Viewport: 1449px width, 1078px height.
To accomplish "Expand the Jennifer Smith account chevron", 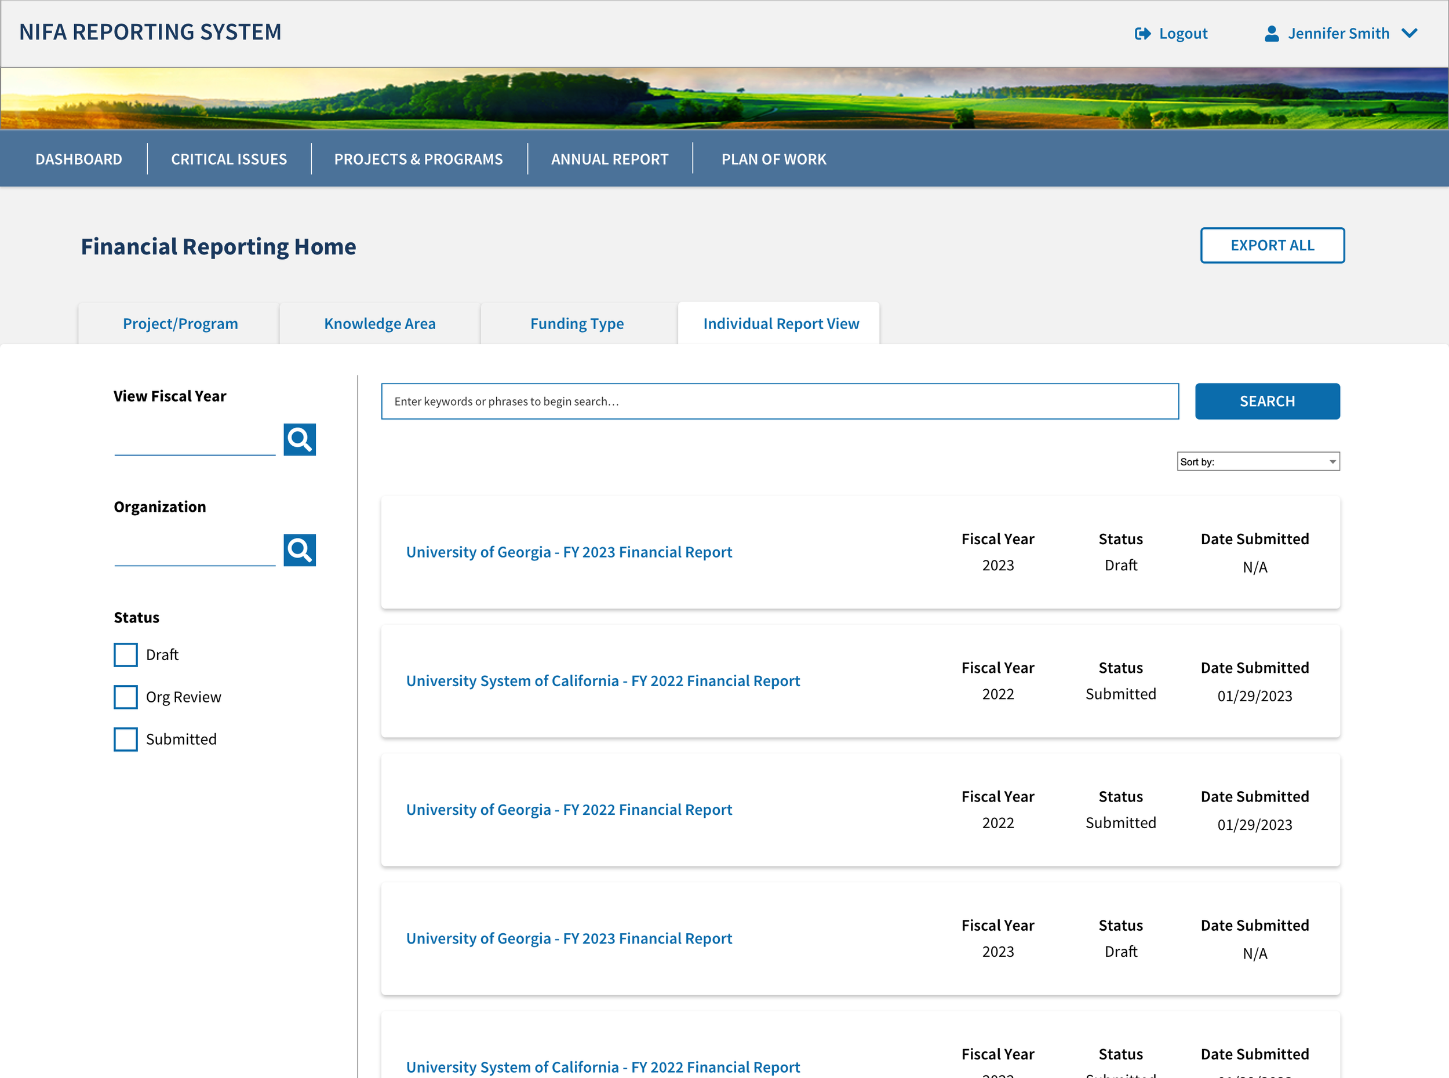I will tap(1409, 33).
